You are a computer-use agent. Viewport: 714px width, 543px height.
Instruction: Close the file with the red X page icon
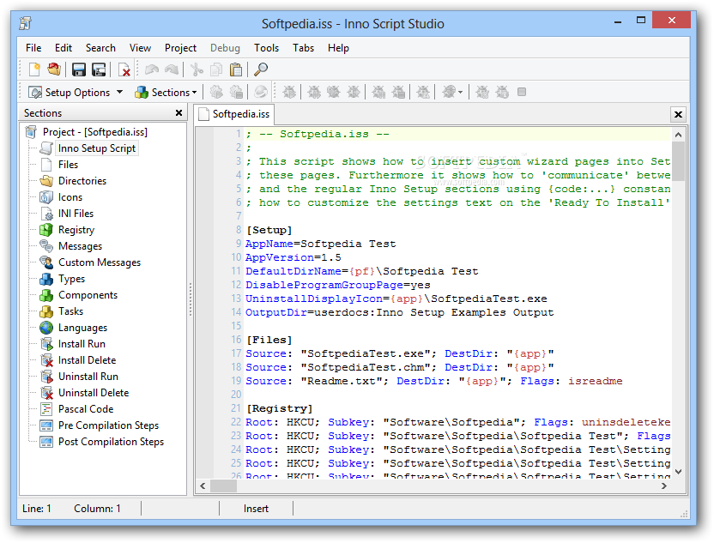(x=124, y=69)
